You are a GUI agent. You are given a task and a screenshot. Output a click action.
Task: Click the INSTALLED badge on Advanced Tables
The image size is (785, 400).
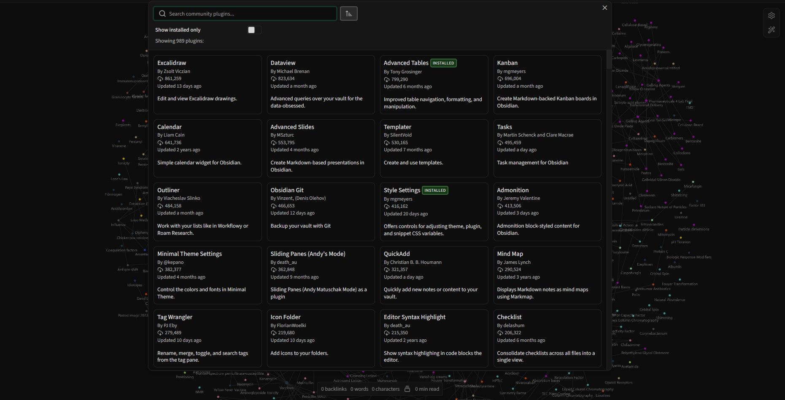[x=443, y=63]
